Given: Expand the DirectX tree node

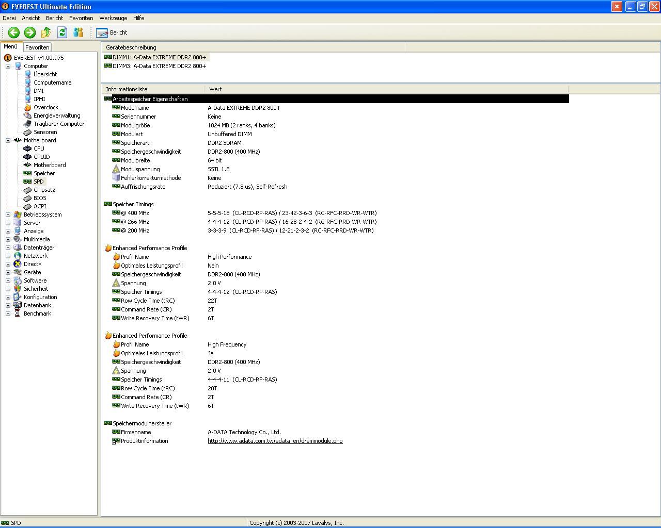Looking at the screenshot, I should click(x=8, y=264).
